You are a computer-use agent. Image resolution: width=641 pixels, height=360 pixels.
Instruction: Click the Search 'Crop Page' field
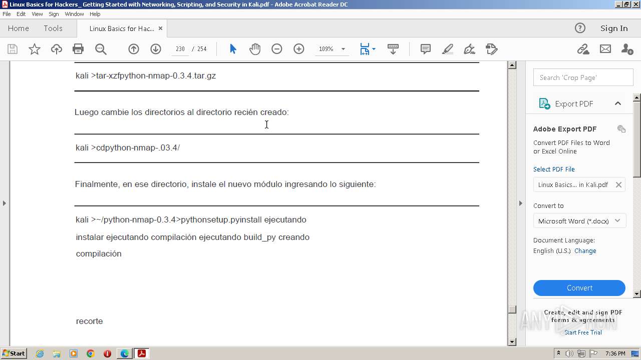[583, 77]
